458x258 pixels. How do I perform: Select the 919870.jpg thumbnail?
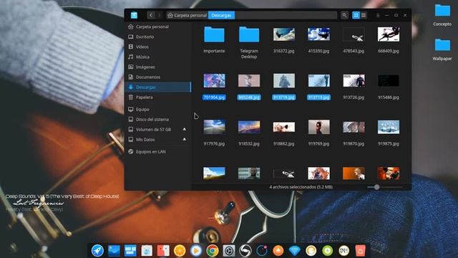tap(354, 127)
